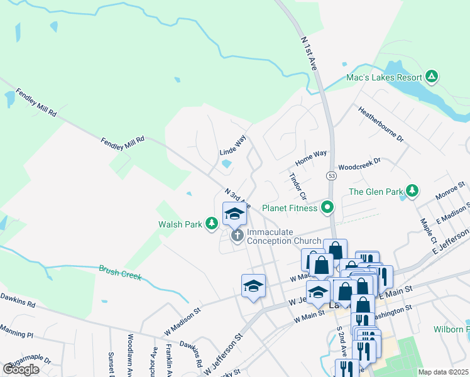Click school marker near W Jefferson label
Image resolution: width=470 pixels, height=377 pixels.
point(318,292)
